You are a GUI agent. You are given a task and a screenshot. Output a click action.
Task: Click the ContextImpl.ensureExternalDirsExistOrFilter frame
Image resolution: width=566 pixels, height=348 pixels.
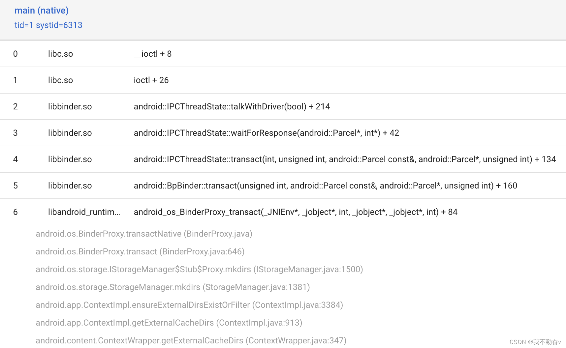(189, 305)
